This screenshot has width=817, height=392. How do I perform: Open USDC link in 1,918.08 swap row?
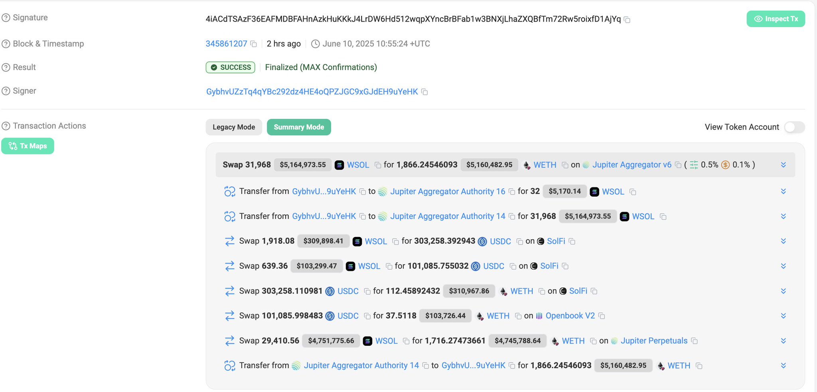(x=500, y=241)
